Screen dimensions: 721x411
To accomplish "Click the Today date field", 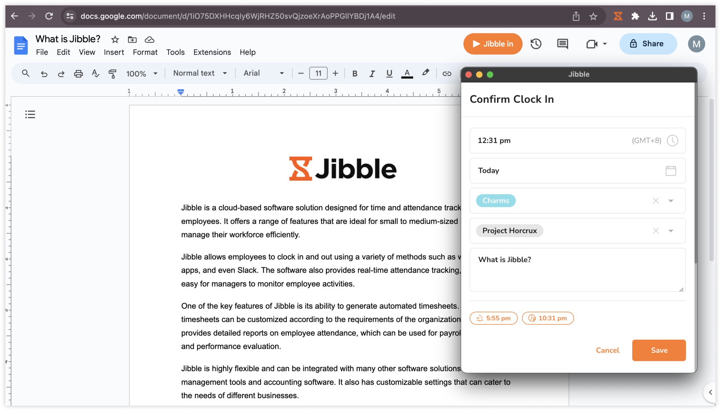I will (577, 171).
